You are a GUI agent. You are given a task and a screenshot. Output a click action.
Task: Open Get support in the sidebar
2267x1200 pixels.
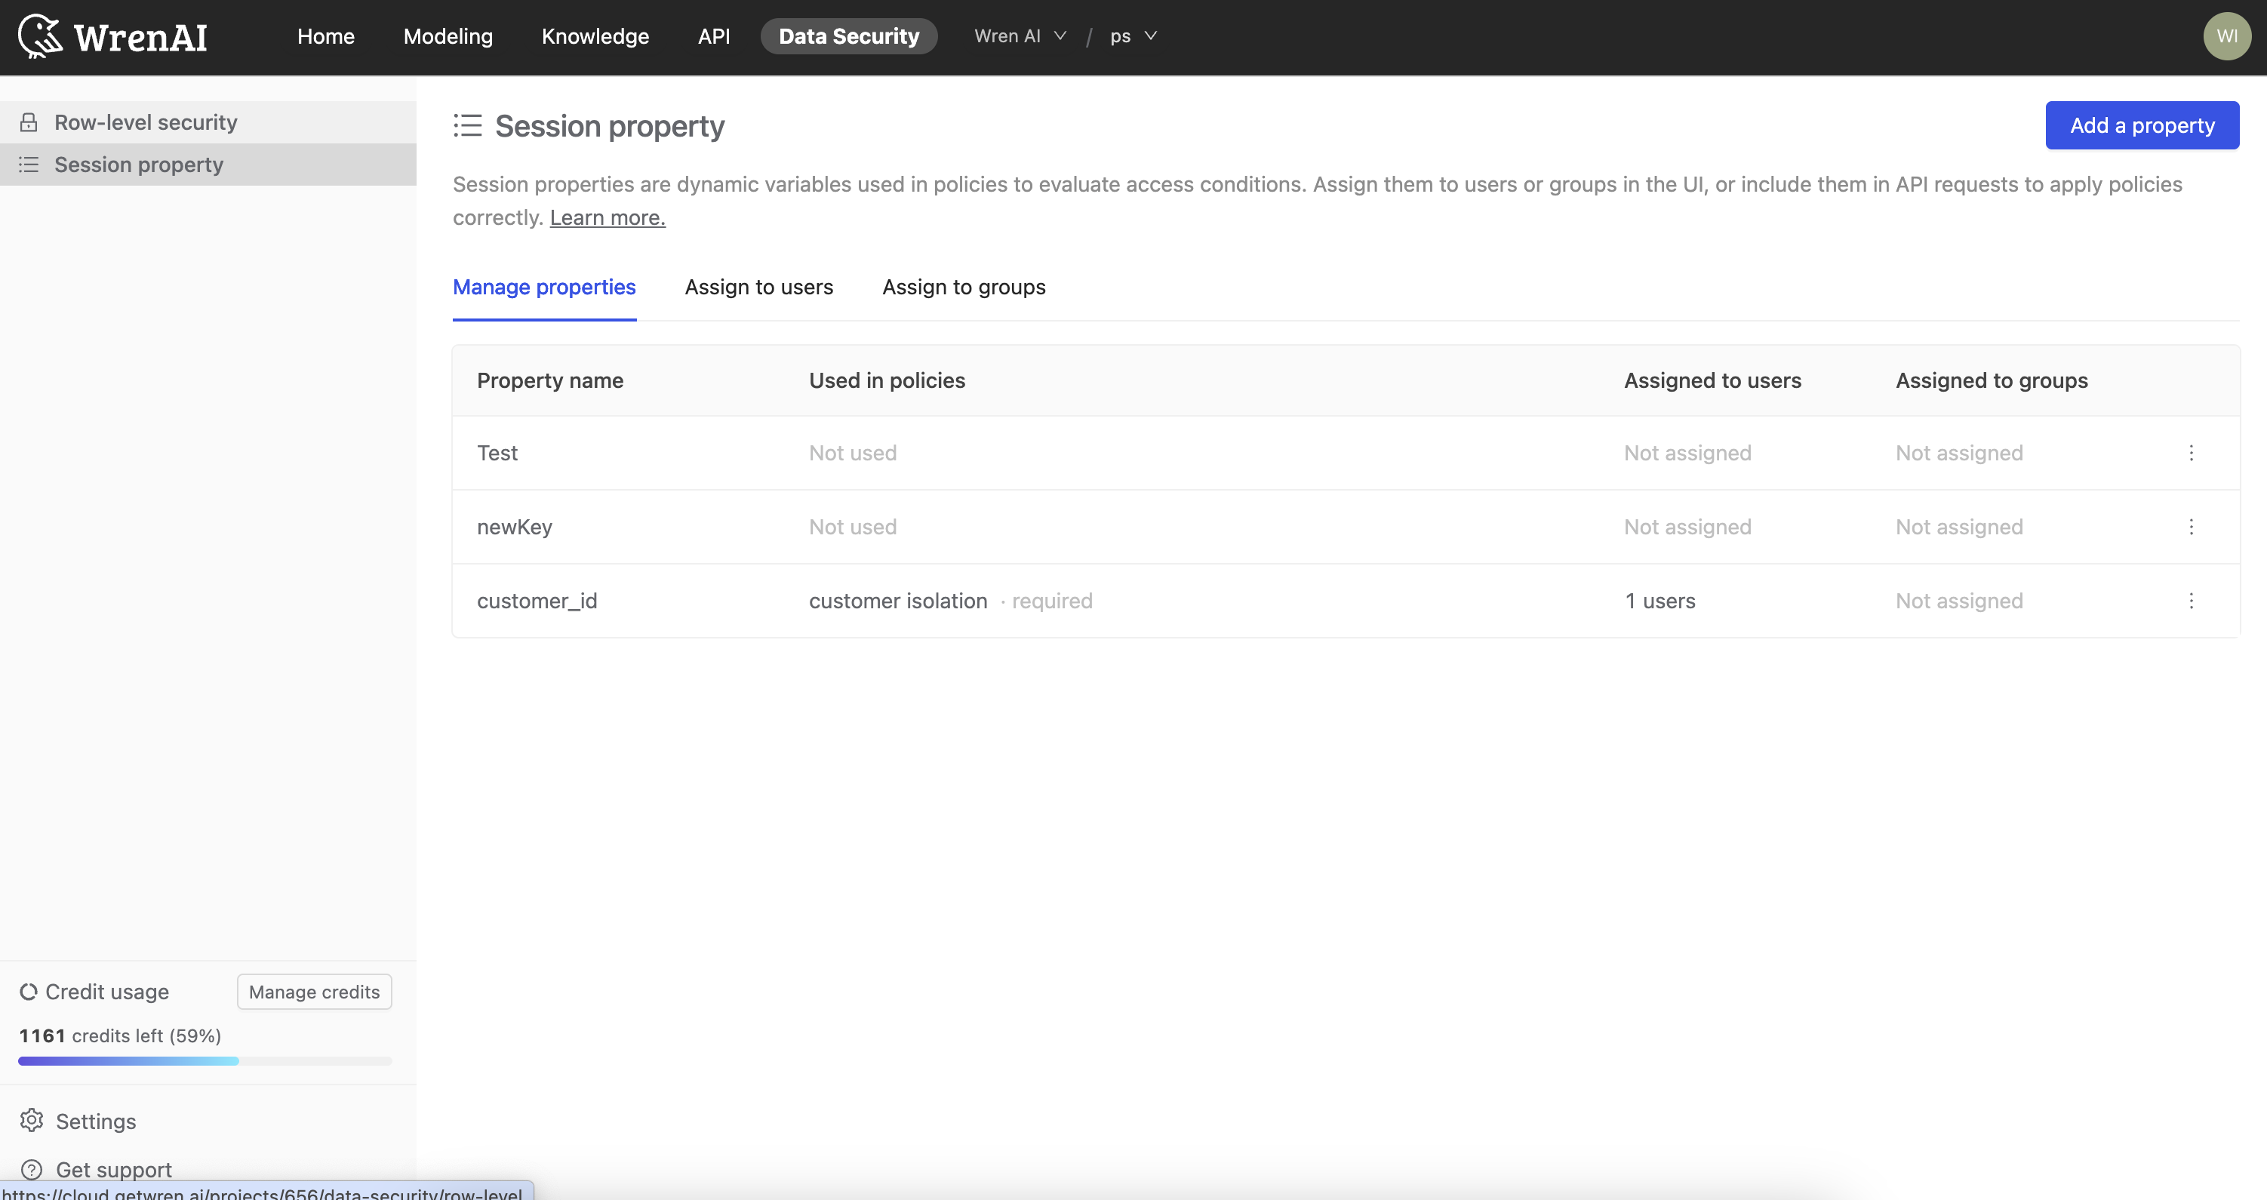point(95,1169)
